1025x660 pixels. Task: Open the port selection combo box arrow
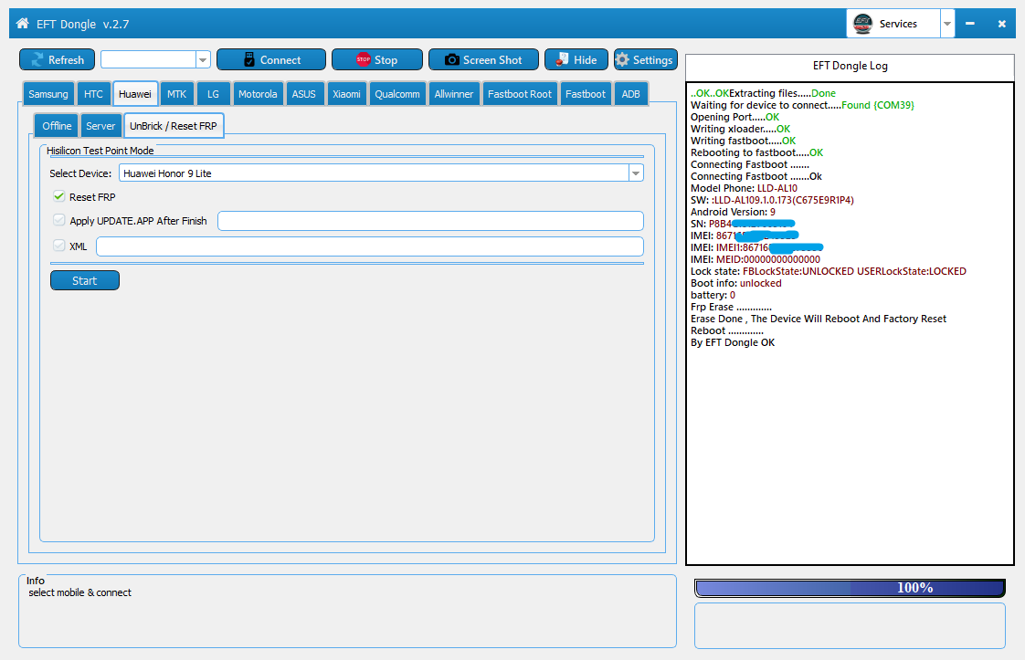click(x=203, y=59)
